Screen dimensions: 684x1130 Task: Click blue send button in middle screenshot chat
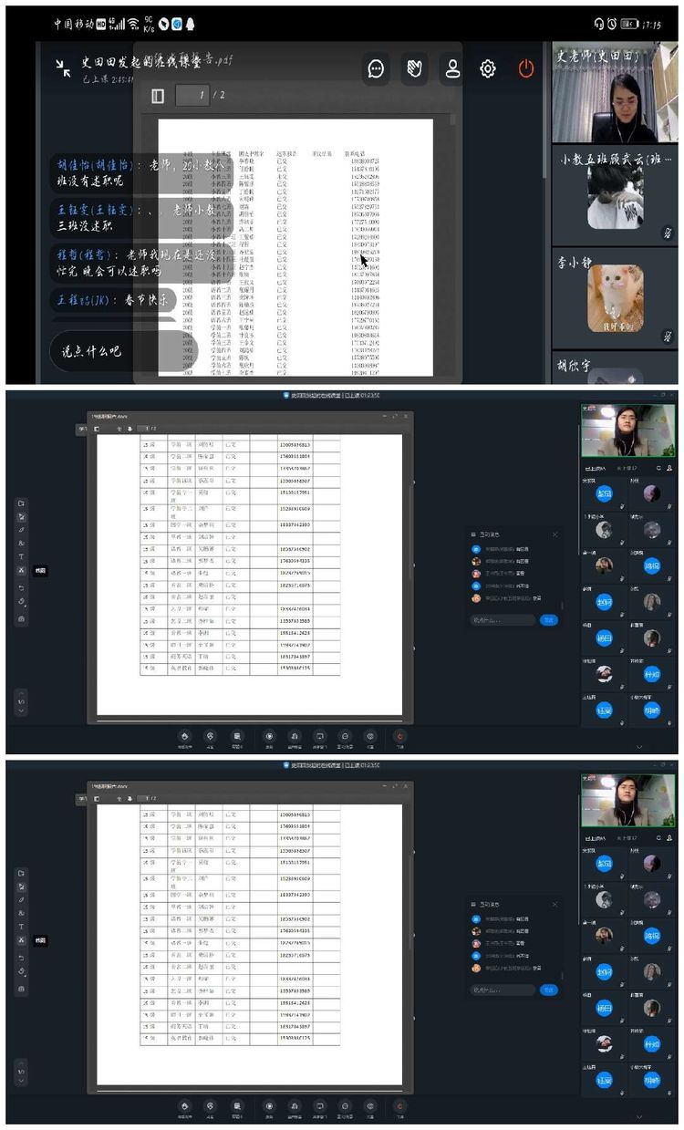point(548,620)
